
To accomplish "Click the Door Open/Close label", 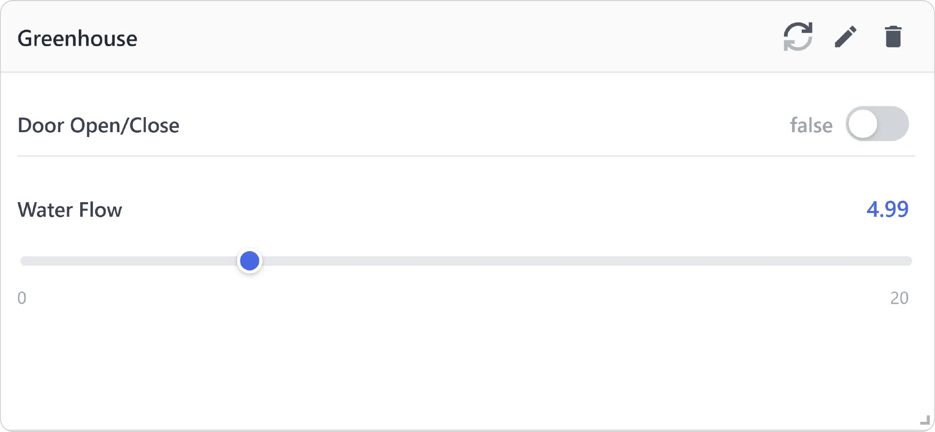I will pyautogui.click(x=98, y=125).
